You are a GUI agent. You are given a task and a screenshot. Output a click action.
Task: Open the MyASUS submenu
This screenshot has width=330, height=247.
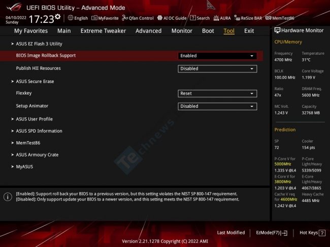tap(24, 167)
